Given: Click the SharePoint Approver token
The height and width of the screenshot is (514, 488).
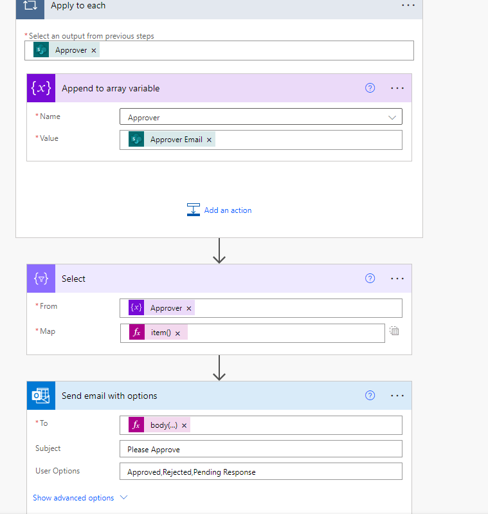Looking at the screenshot, I should pyautogui.click(x=66, y=50).
